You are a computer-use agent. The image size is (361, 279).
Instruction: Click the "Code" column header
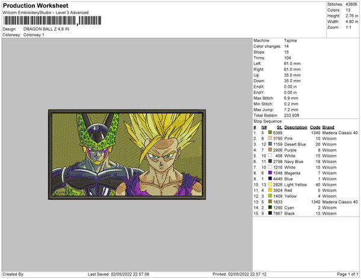[x=315, y=127]
